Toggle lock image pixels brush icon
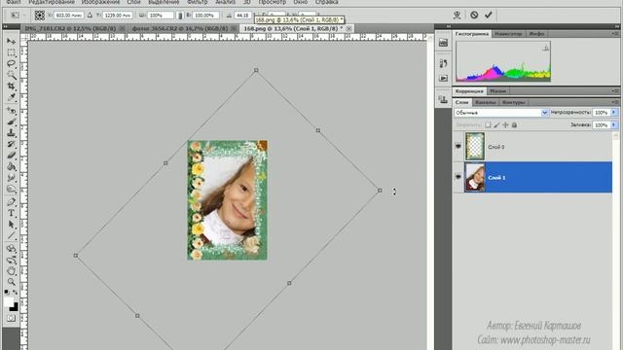Viewport: 623px width, 350px height. (496, 125)
